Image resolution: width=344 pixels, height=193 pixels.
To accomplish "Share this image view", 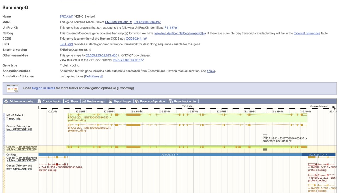I will (71, 101).
